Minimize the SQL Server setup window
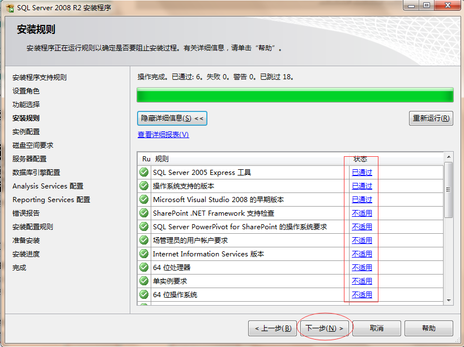Image resolution: width=464 pixels, height=347 pixels. (411, 5)
